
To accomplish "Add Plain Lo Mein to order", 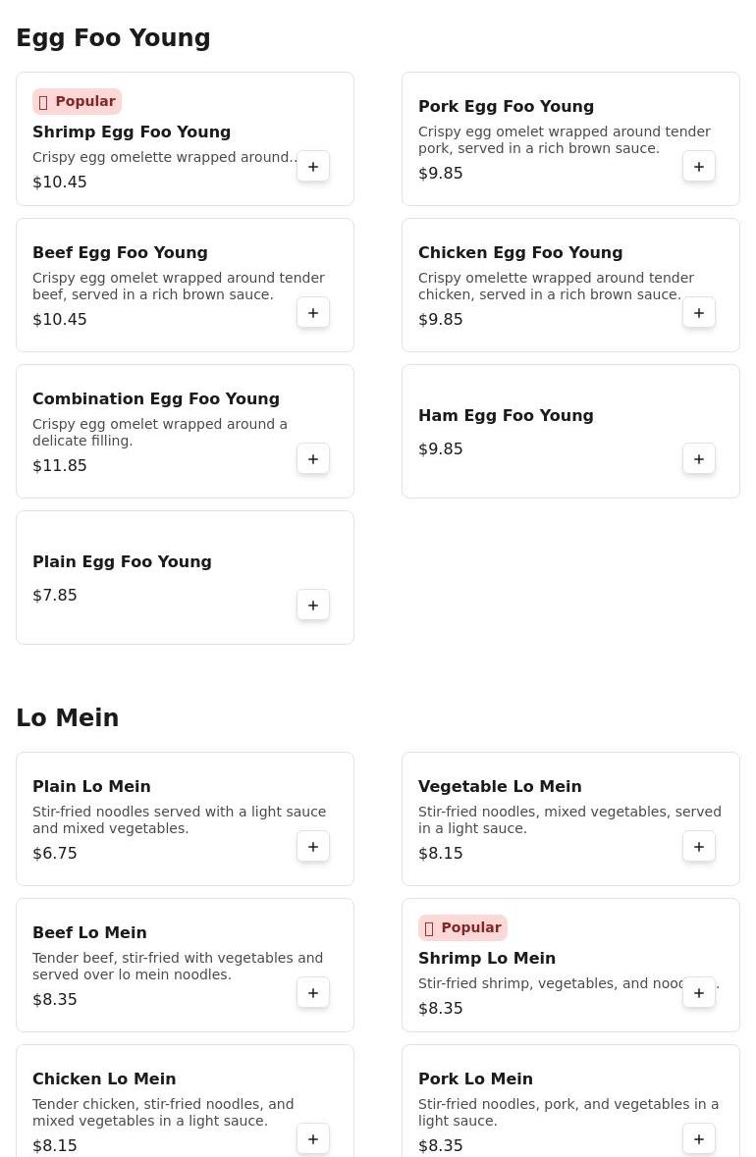I will click(x=313, y=847).
